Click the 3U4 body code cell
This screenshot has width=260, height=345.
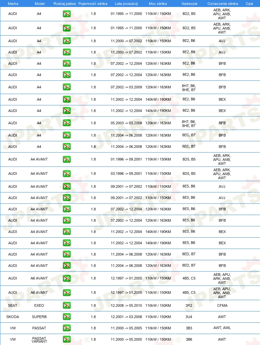point(189,317)
